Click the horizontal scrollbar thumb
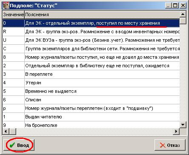Viewport: 189px width, 155px height. (13, 131)
